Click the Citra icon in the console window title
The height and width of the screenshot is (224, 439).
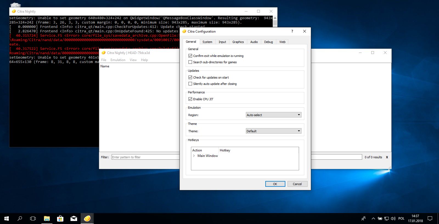pos(14,11)
